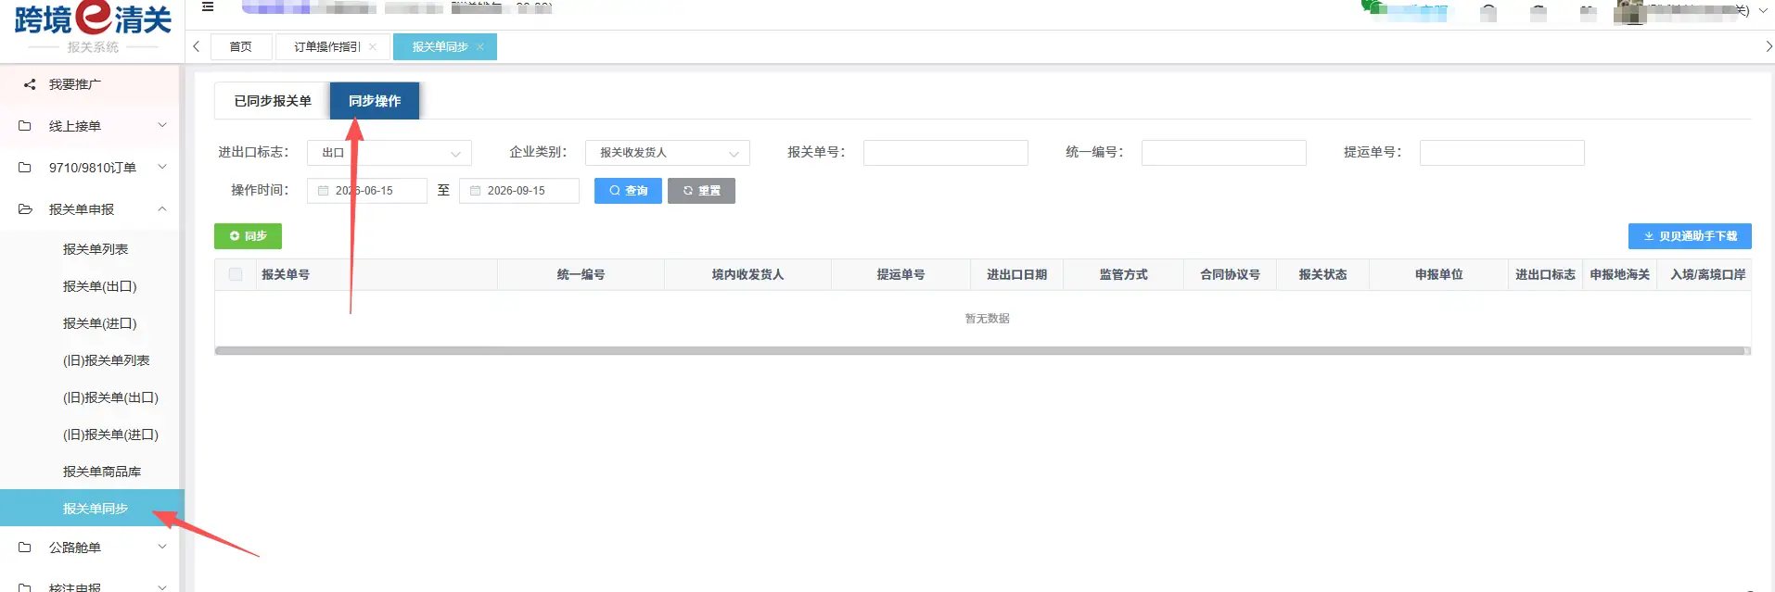Open (旧)报关单(进口) in the sidebar

click(111, 435)
